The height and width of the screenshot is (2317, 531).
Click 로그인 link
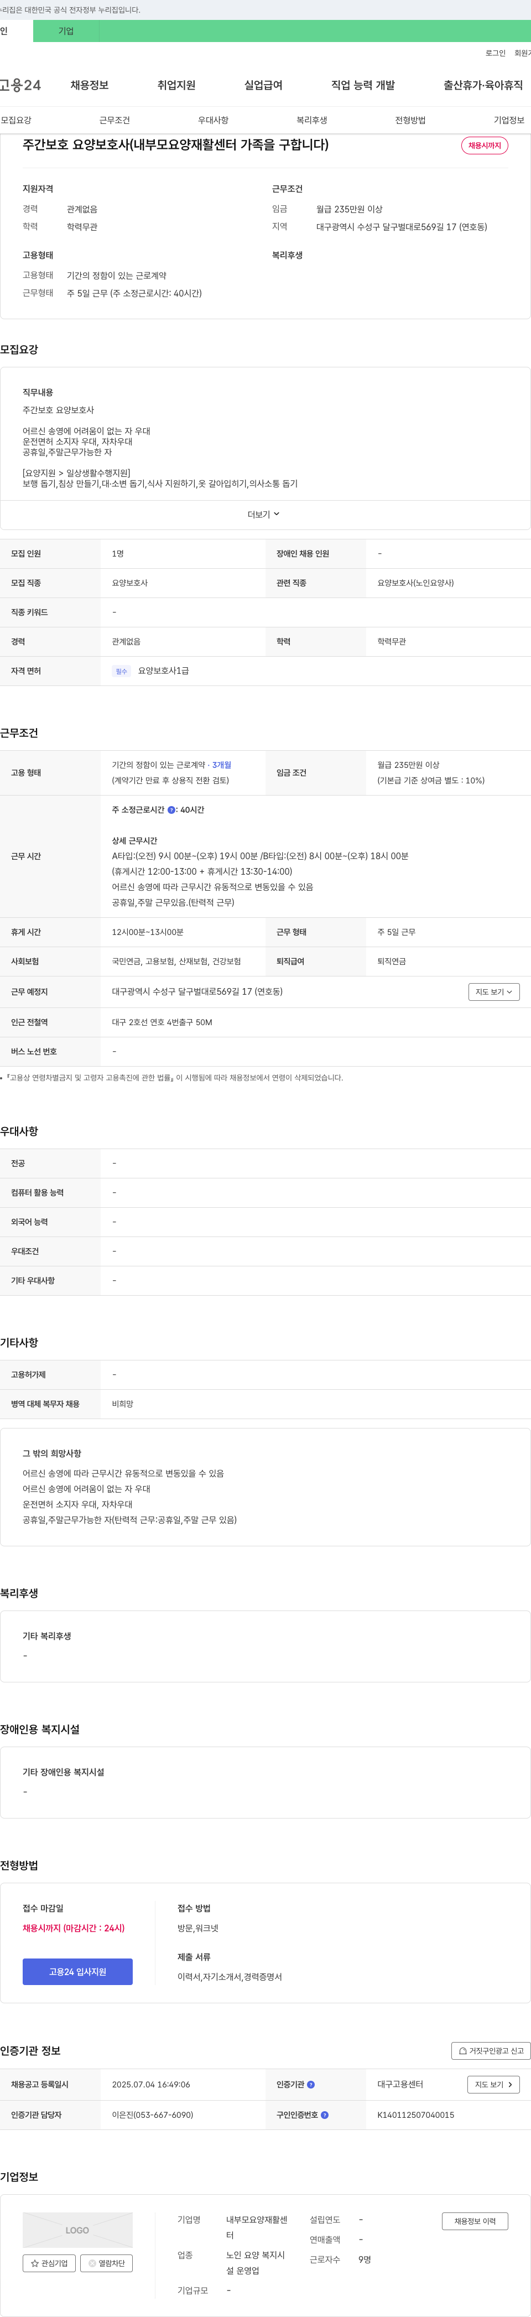click(495, 53)
